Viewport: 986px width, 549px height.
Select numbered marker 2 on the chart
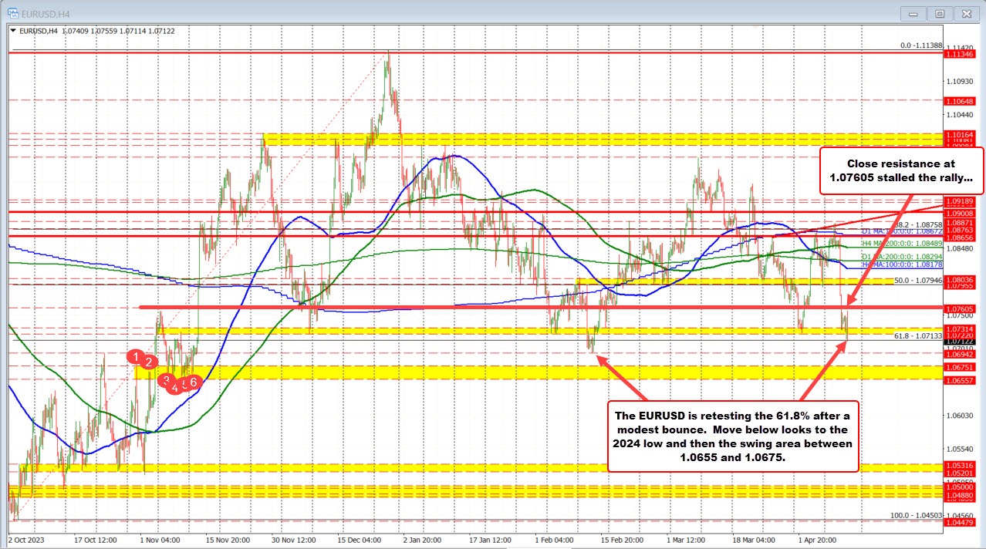pos(149,362)
